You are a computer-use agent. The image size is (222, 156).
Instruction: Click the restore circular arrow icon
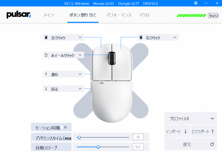(x=212, y=144)
